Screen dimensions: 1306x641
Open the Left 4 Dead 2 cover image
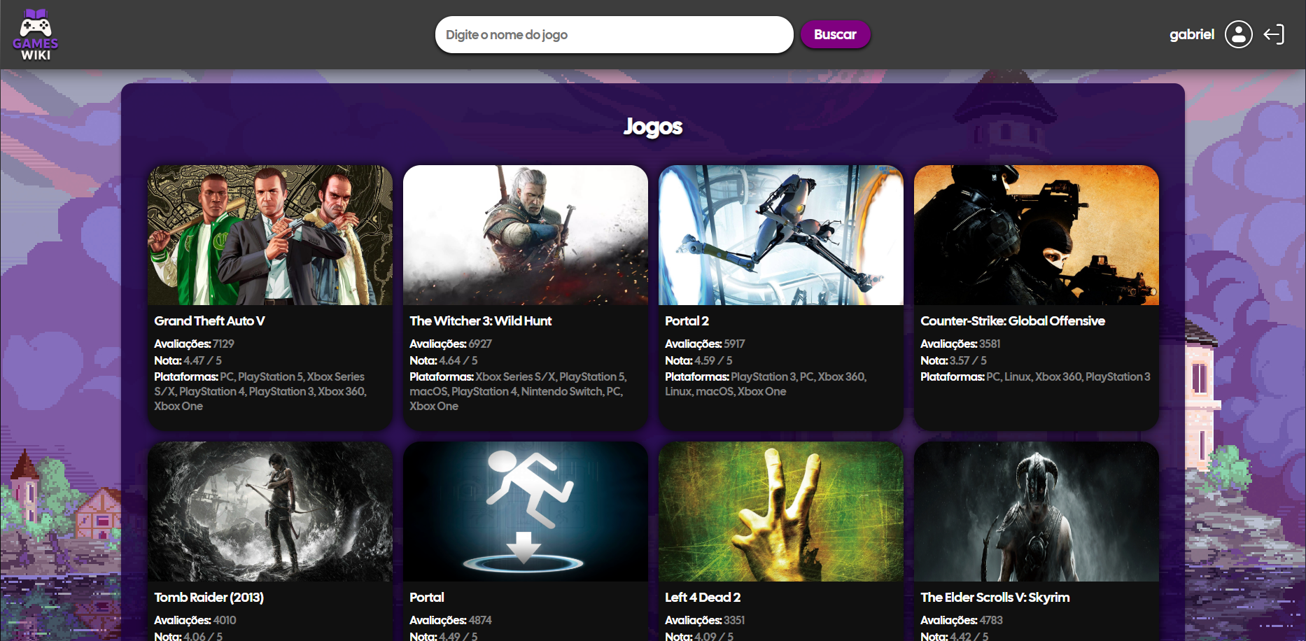(781, 512)
